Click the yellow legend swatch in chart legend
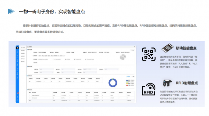The image size is (209, 116). [127, 83]
